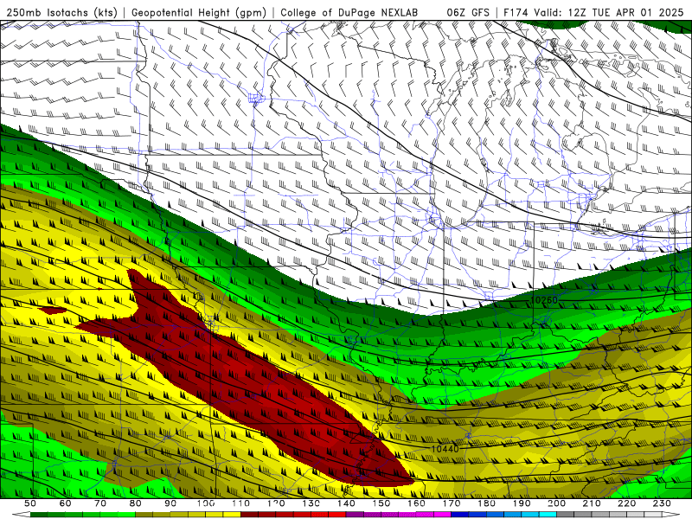Click the 220 kt colorbar tick label
The width and height of the screenshot is (692, 519).
[x=626, y=503]
